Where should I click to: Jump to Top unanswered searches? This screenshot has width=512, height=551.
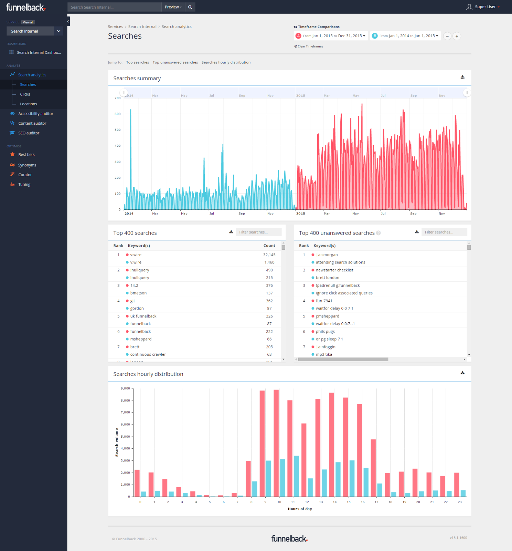click(x=175, y=62)
